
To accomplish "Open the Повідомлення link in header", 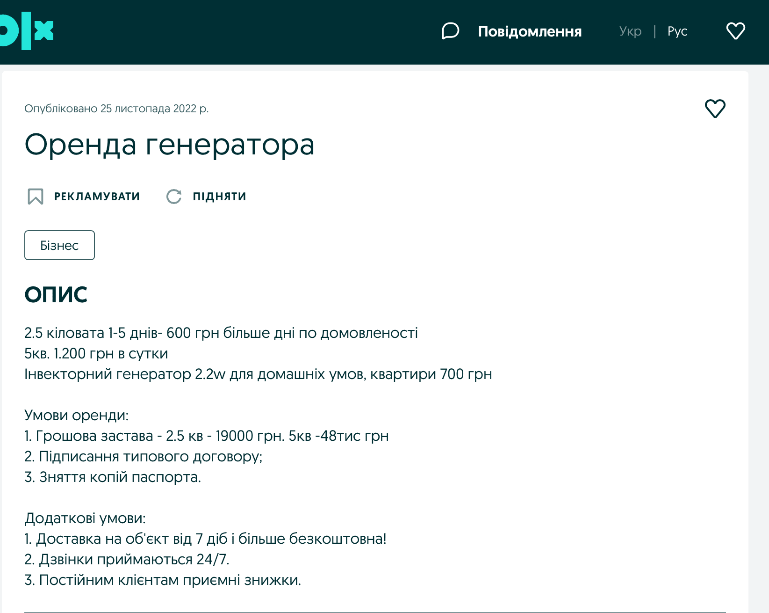I will 530,31.
